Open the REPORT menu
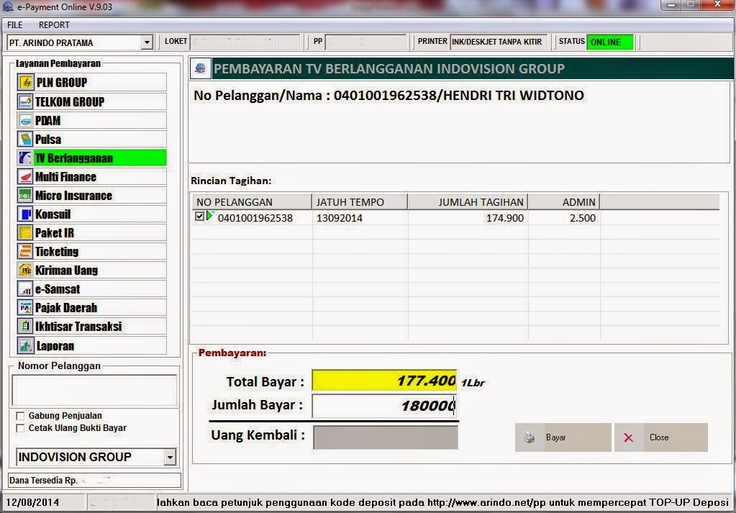Image resolution: width=736 pixels, height=513 pixels. coord(54,25)
